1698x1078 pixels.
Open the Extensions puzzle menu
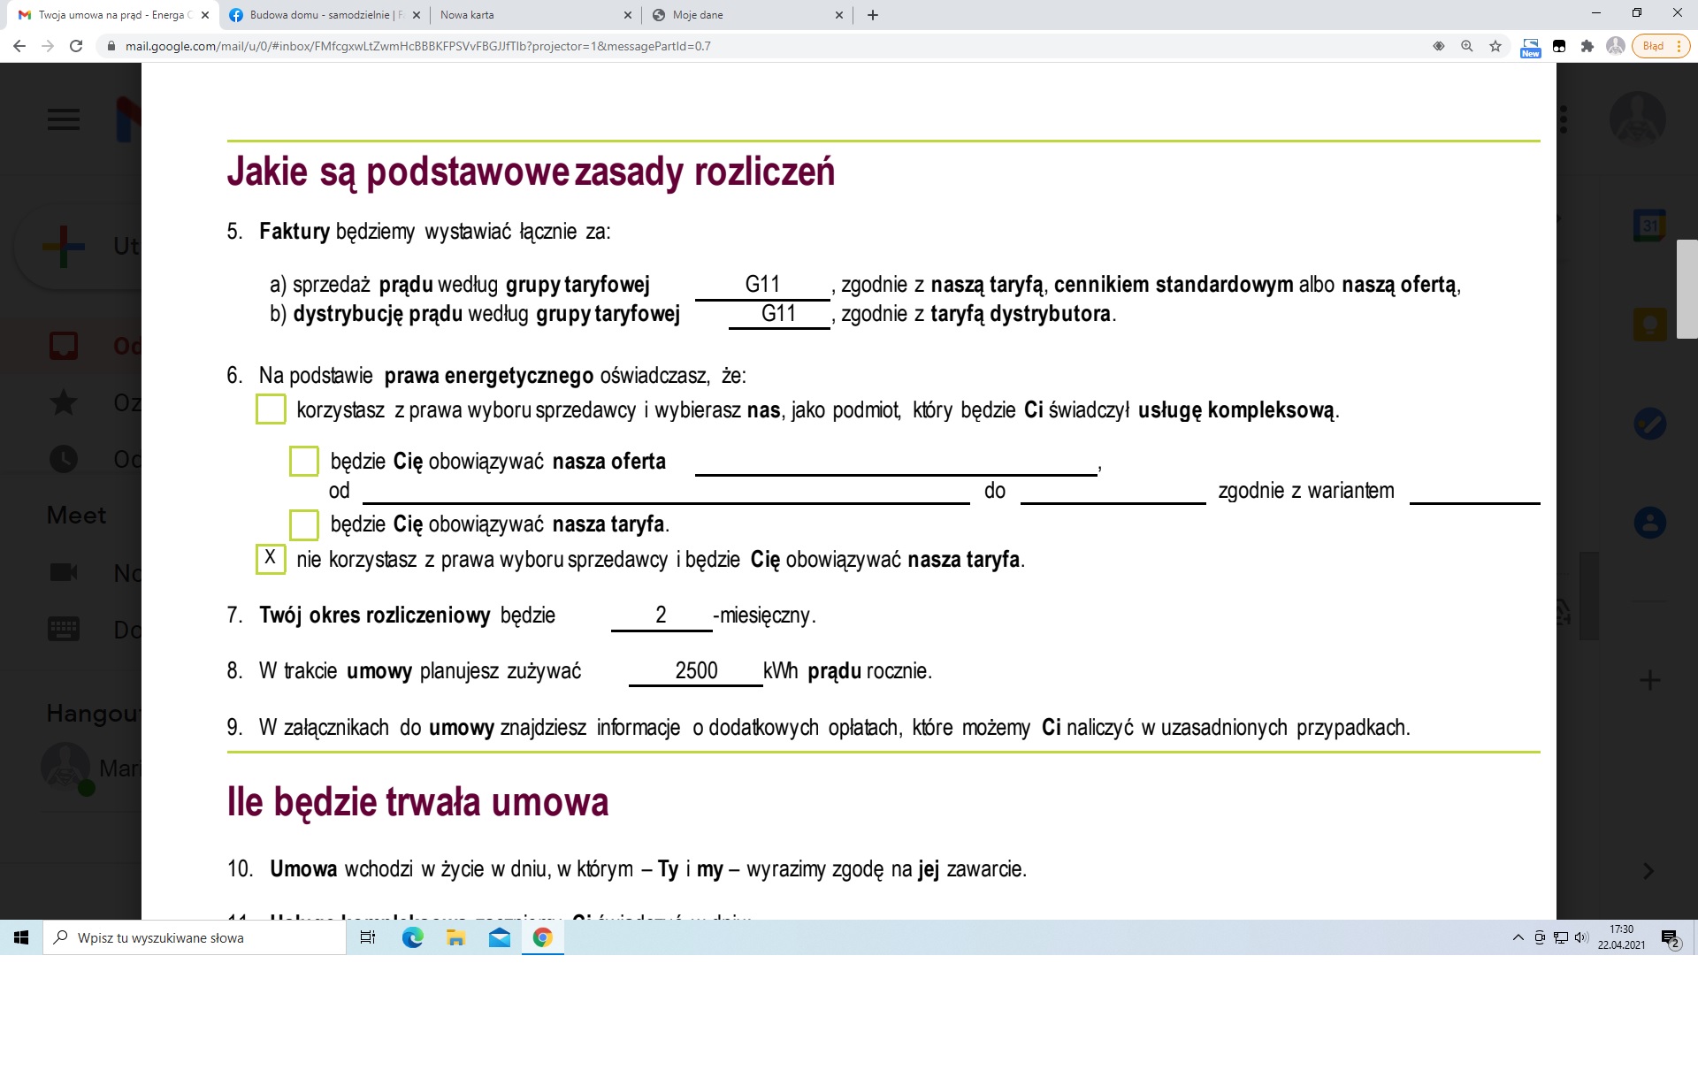pyautogui.click(x=1587, y=46)
